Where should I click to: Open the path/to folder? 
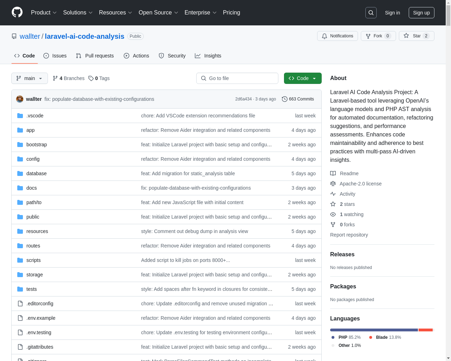pos(34,202)
